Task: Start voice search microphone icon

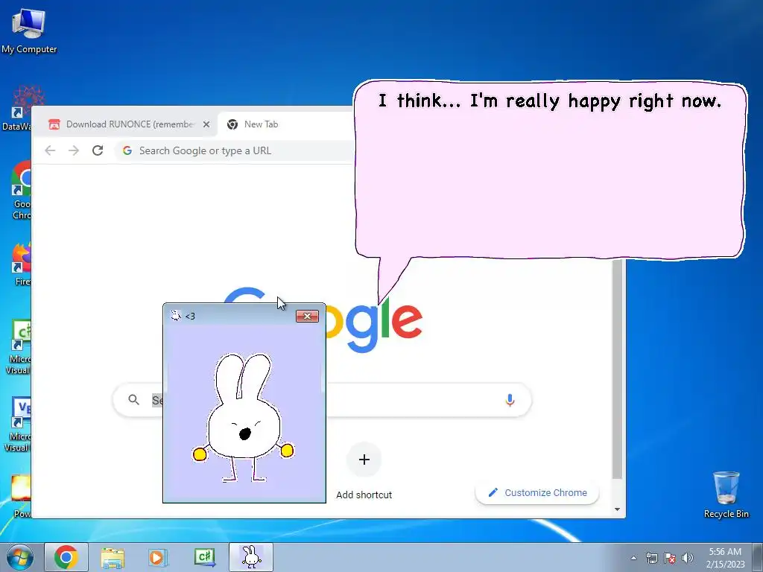Action: 510,400
